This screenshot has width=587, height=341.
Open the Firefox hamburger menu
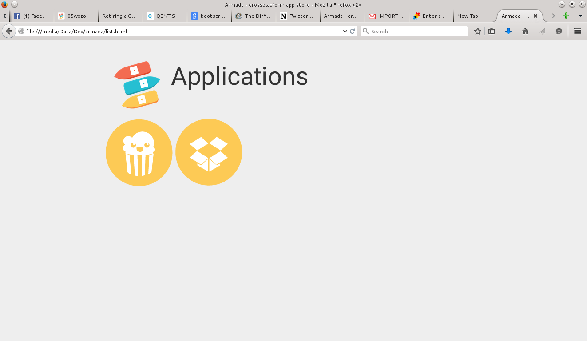578,31
